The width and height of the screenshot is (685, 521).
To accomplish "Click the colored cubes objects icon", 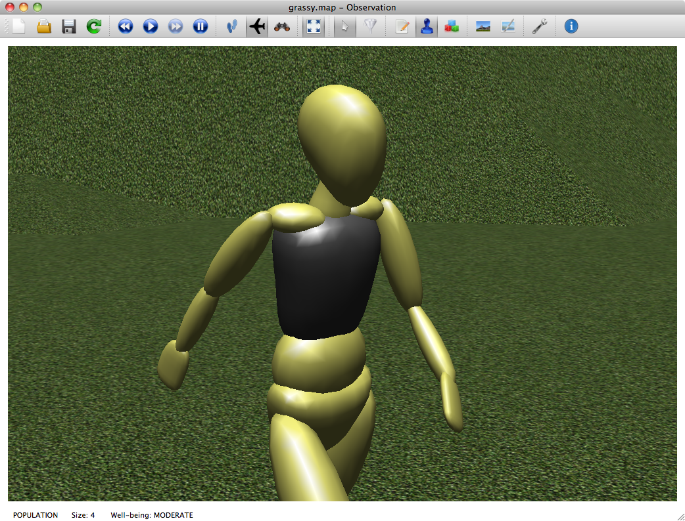I will (x=451, y=26).
